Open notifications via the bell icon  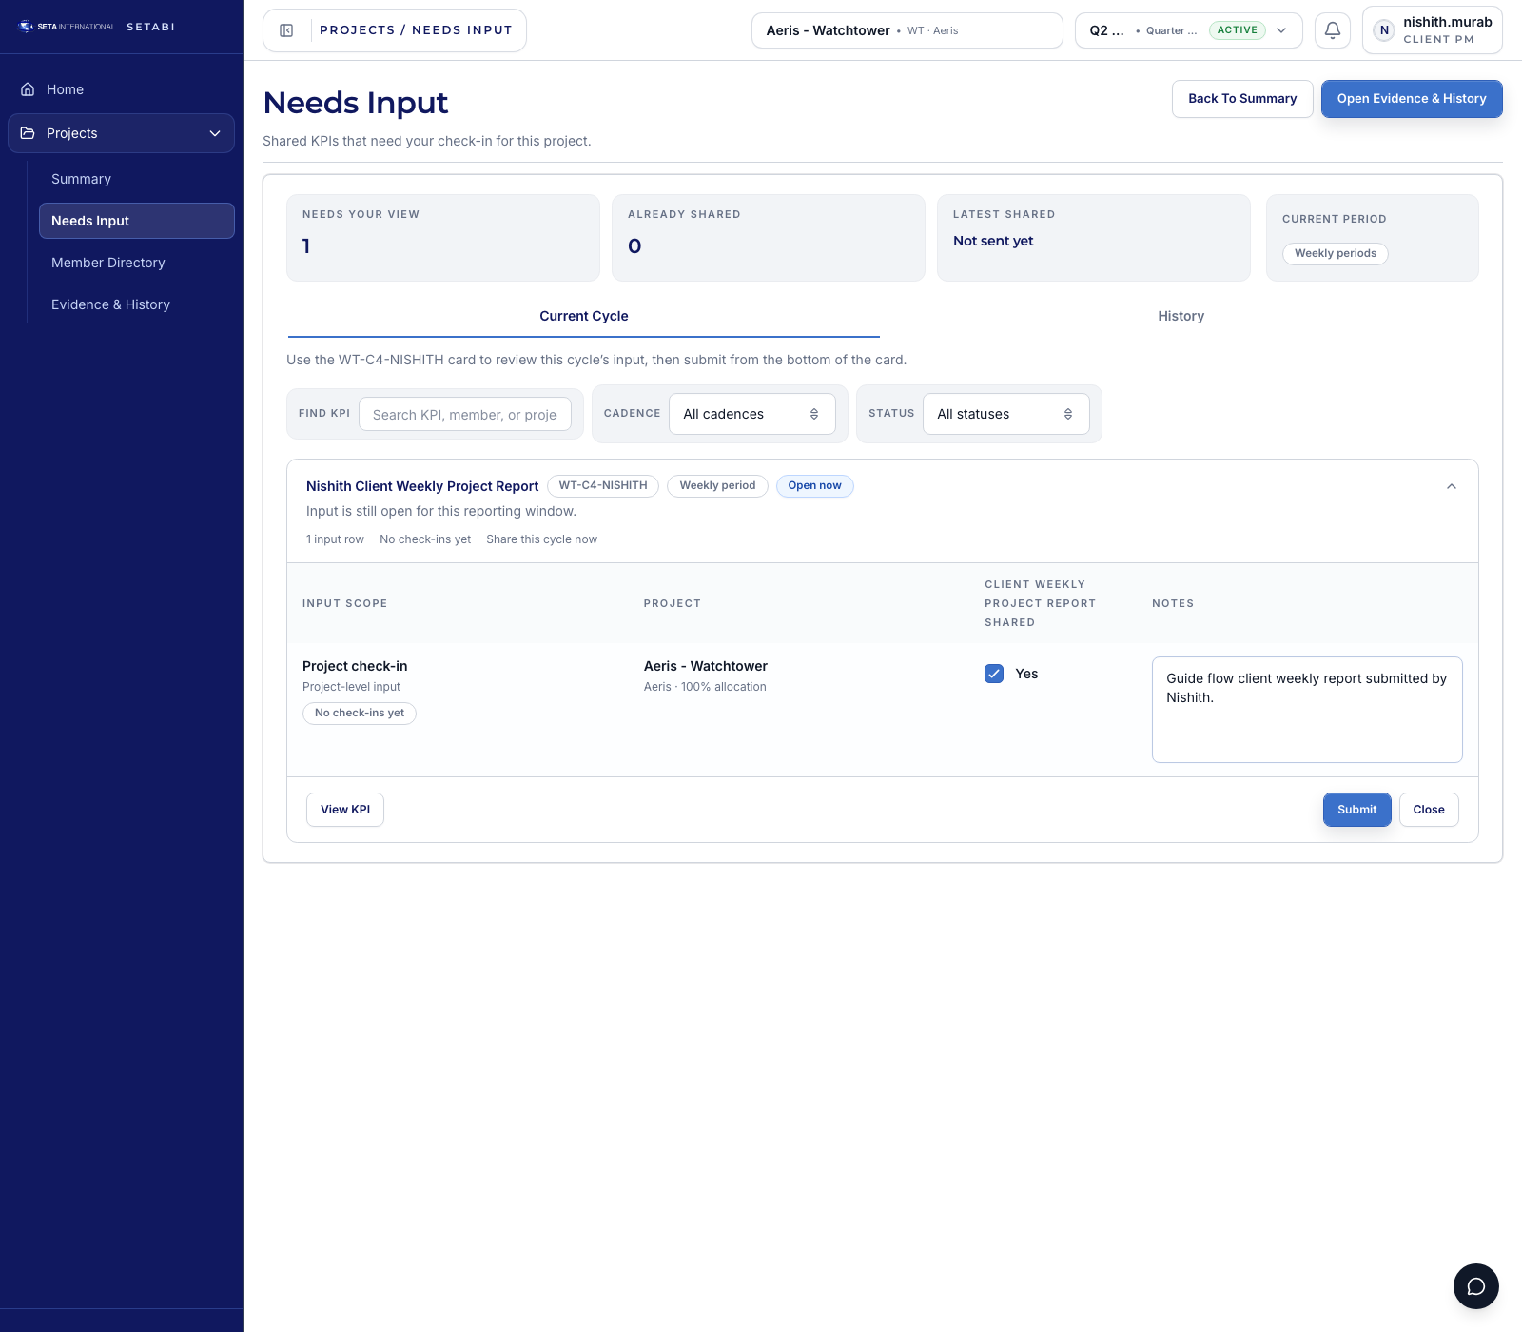1332,29
